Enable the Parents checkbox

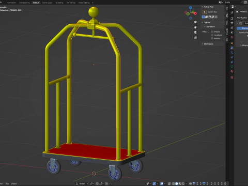click(x=212, y=38)
